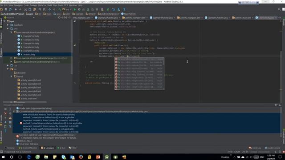Collapse the java folder

click(8, 28)
